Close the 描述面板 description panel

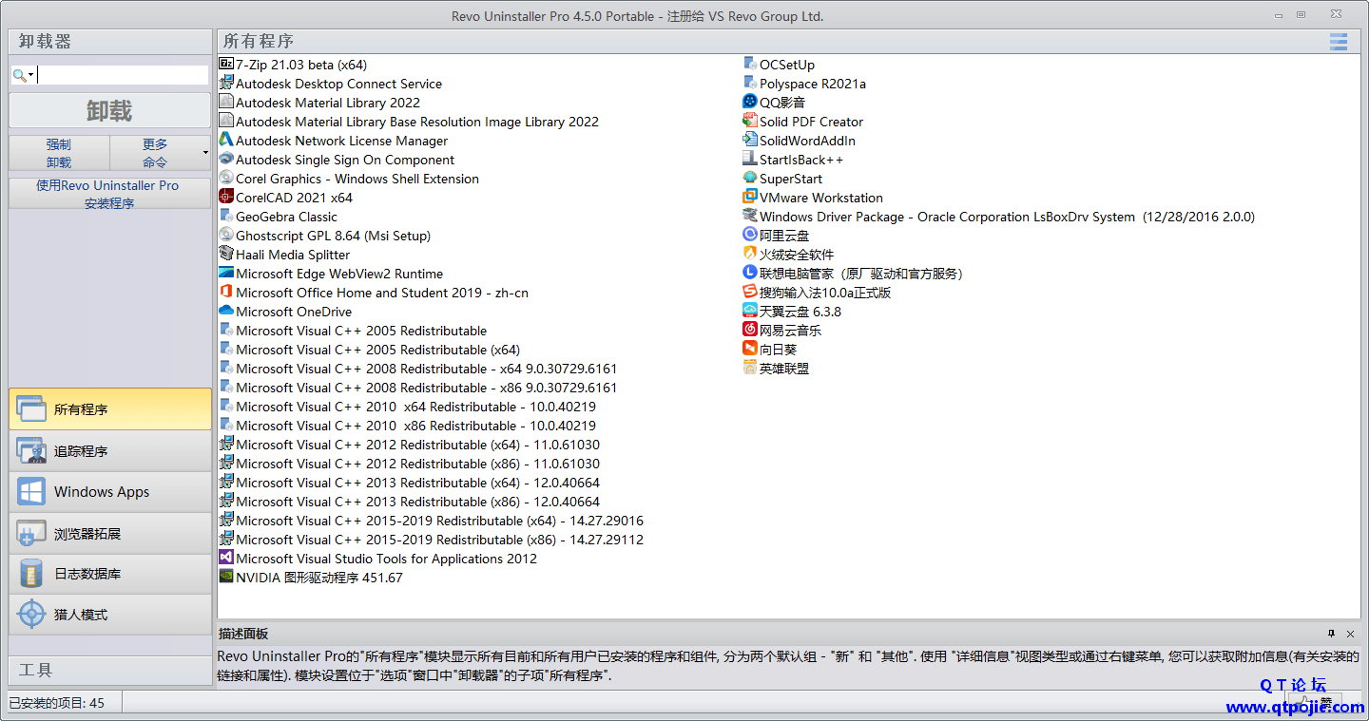click(1350, 634)
